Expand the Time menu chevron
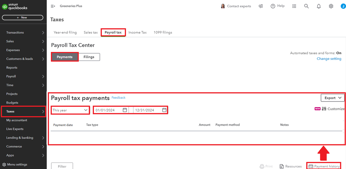The width and height of the screenshot is (346, 169). coord(43,85)
